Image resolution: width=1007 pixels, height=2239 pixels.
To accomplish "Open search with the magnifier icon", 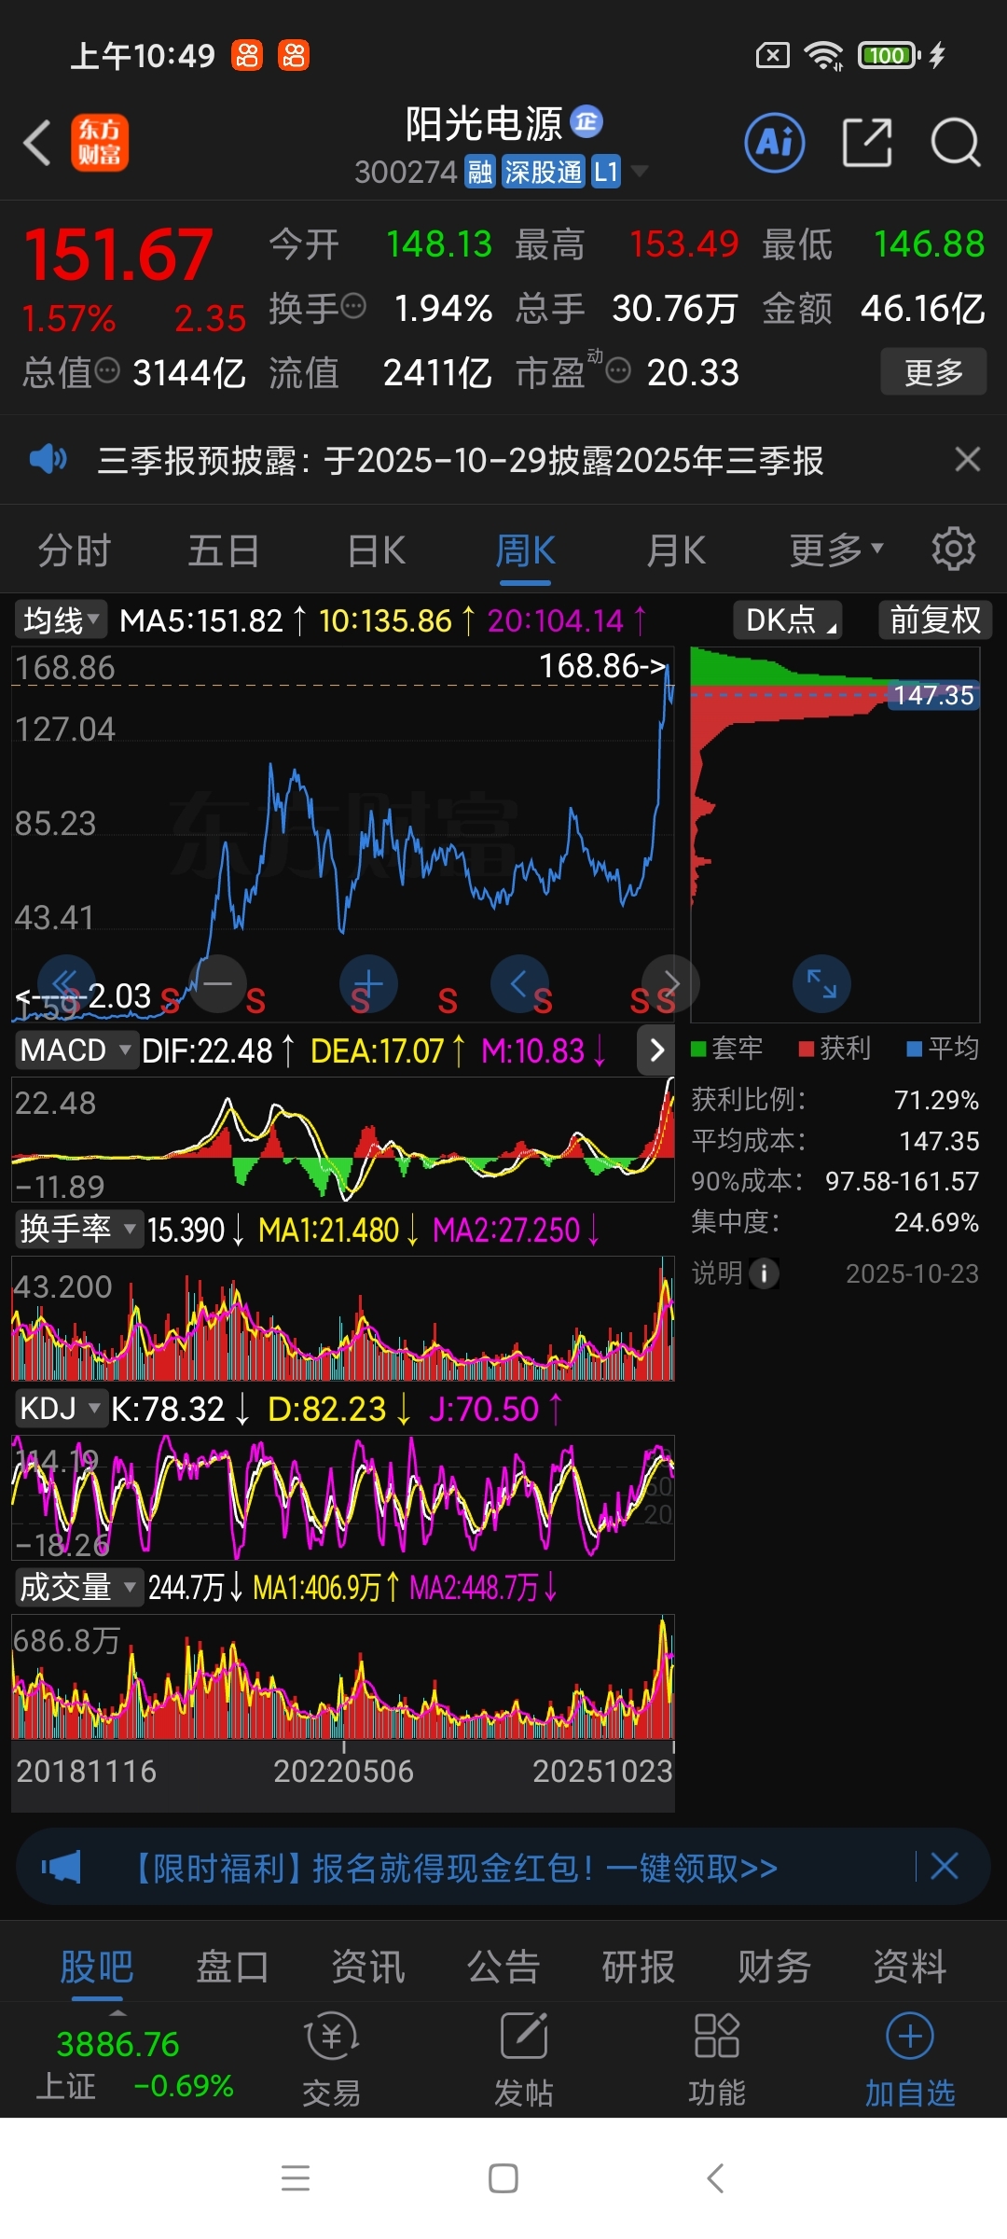I will 956,143.
